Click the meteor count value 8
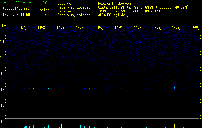 (46, 15)
